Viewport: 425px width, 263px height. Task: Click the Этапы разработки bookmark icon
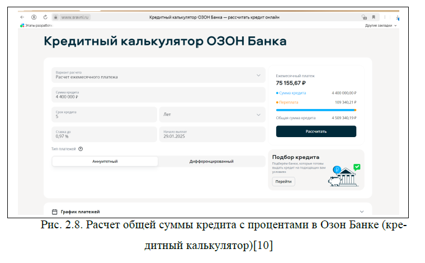click(22, 25)
